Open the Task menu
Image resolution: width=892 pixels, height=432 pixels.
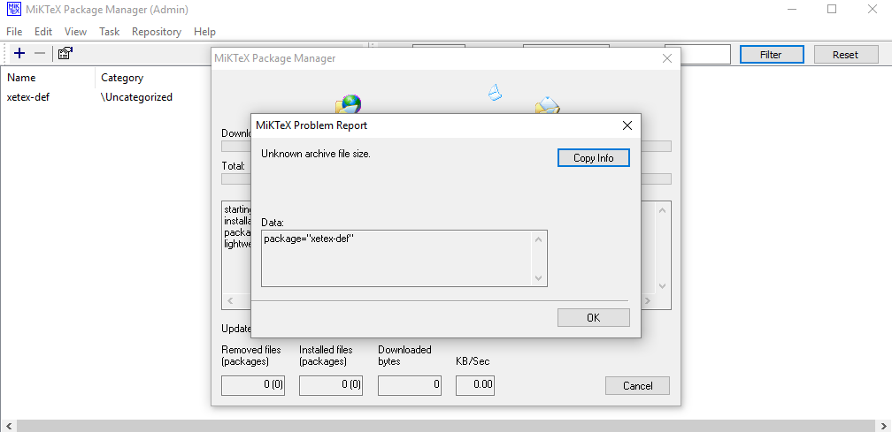(x=109, y=32)
